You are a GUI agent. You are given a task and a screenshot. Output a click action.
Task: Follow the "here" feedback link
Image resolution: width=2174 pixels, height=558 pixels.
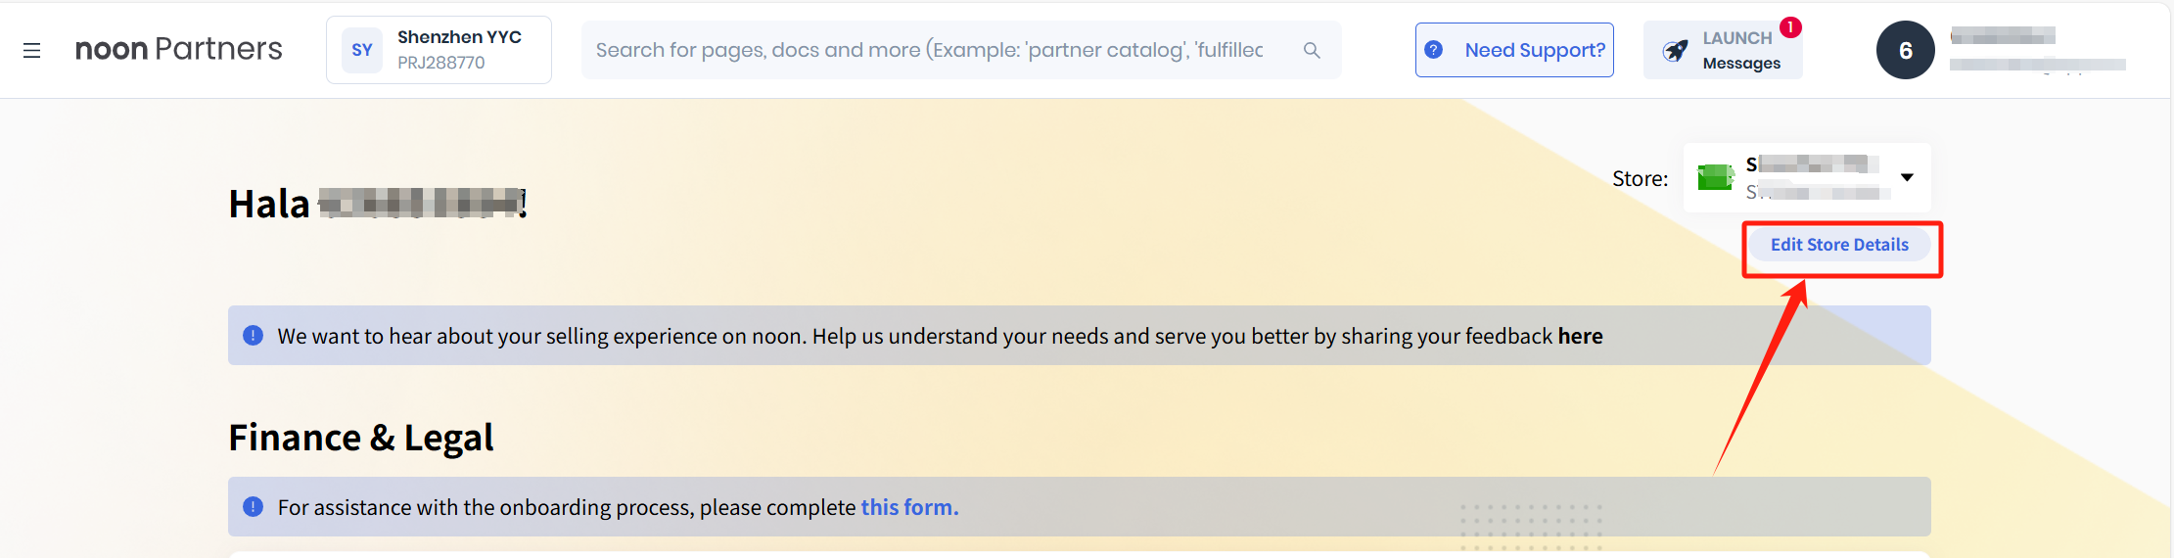point(1580,336)
